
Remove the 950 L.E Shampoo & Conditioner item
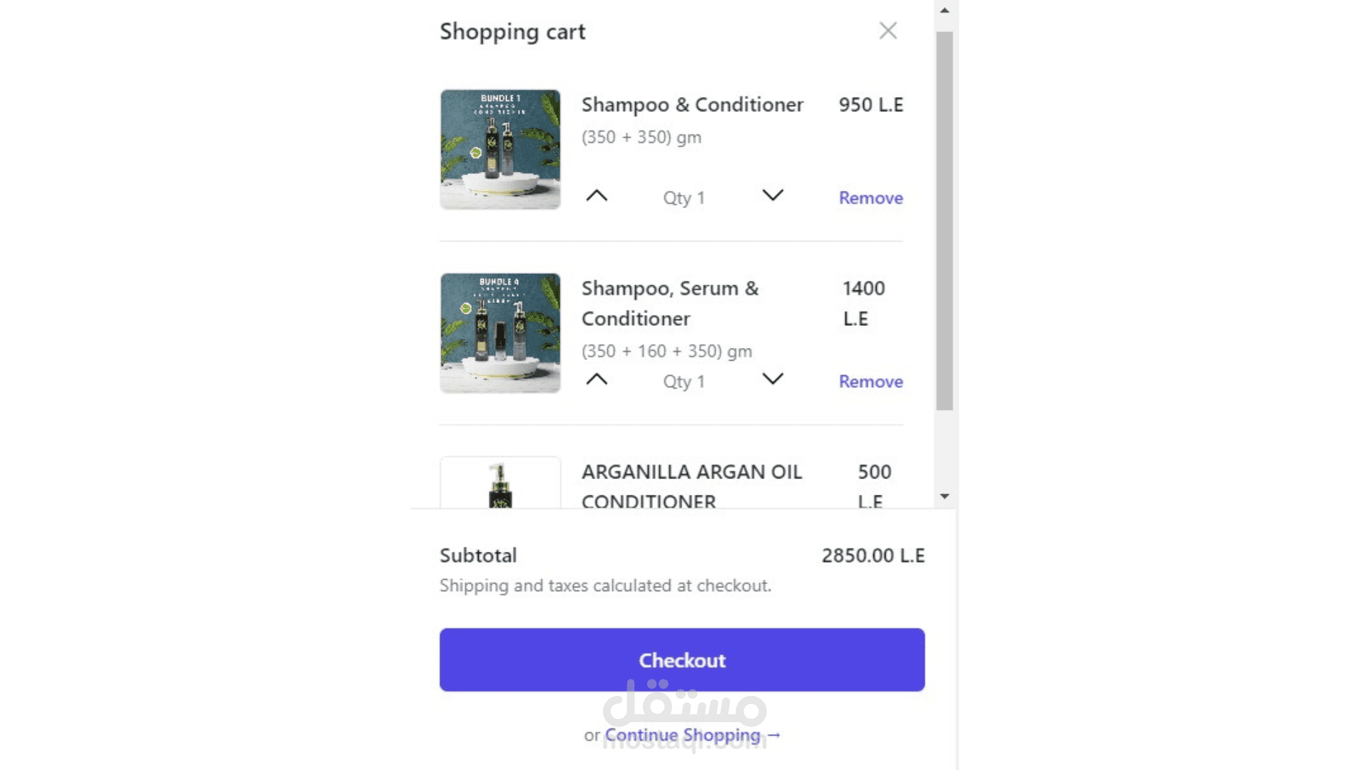[871, 198]
